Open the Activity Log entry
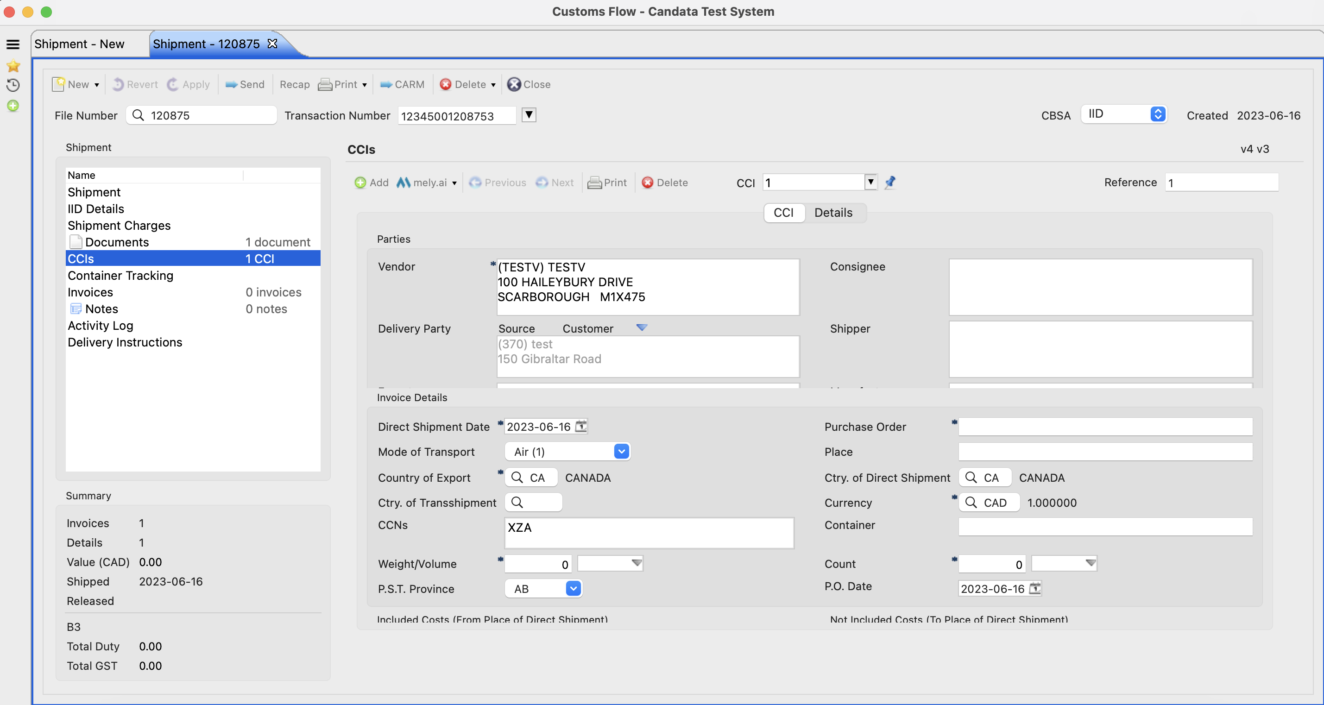This screenshot has height=705, width=1324. (x=193, y=326)
